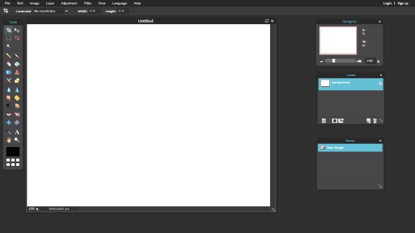This screenshot has width=415, height=233.
Task: Select the Drawing shape tool
Action: point(17,80)
